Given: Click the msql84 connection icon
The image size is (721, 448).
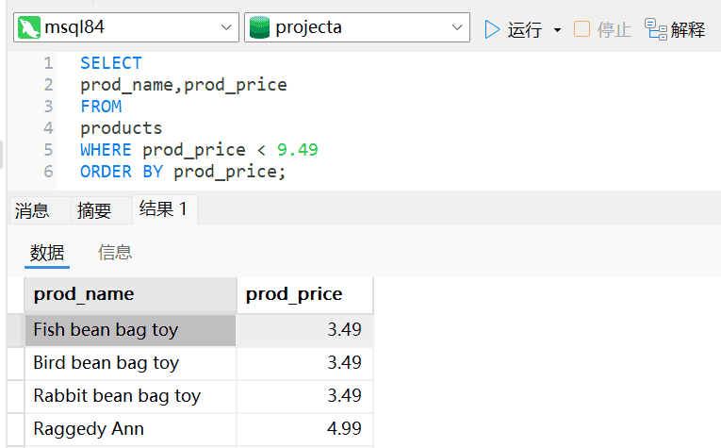Looking at the screenshot, I should tap(29, 28).
